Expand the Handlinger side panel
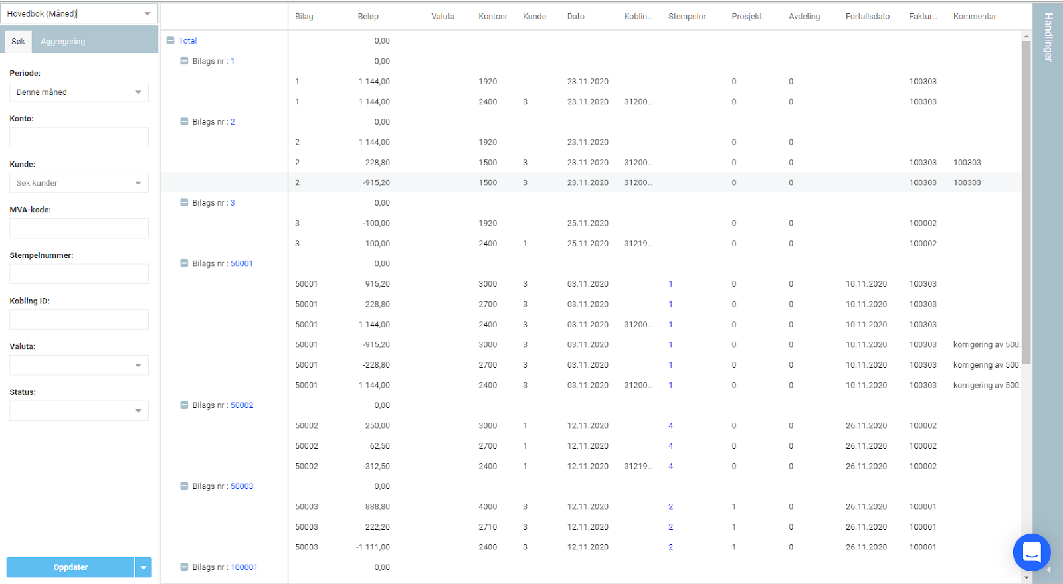Image resolution: width=1063 pixels, height=584 pixels. point(1048,37)
